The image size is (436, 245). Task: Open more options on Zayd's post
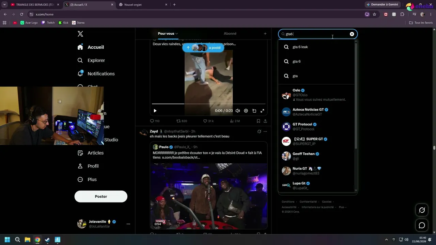pos(265,131)
